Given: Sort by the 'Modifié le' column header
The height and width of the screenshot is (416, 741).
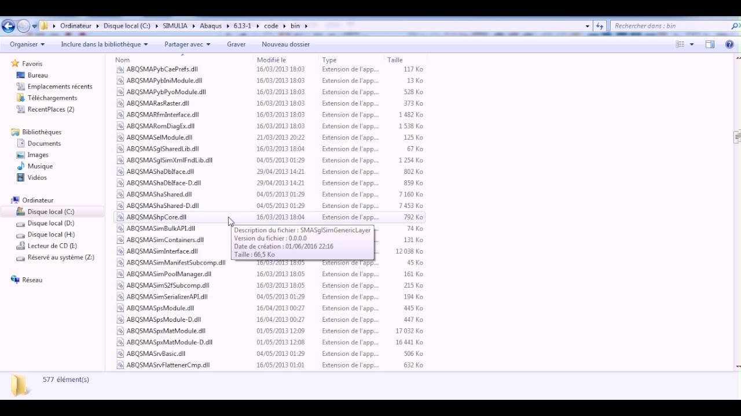Looking at the screenshot, I should [287, 60].
